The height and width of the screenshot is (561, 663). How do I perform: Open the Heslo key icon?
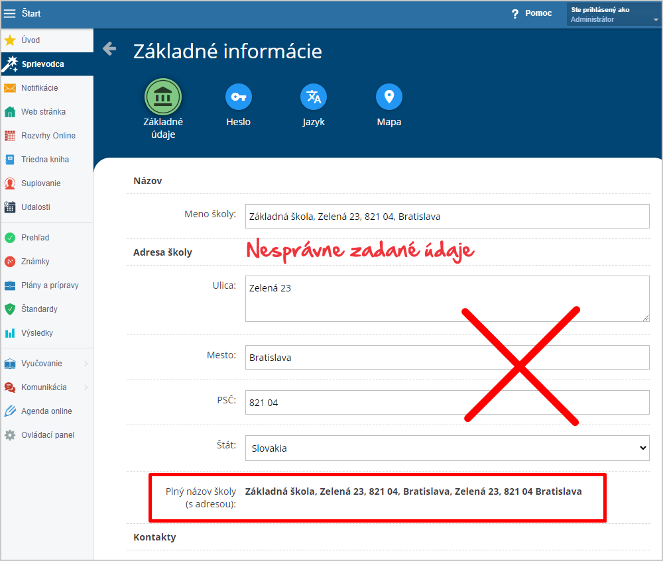239,97
